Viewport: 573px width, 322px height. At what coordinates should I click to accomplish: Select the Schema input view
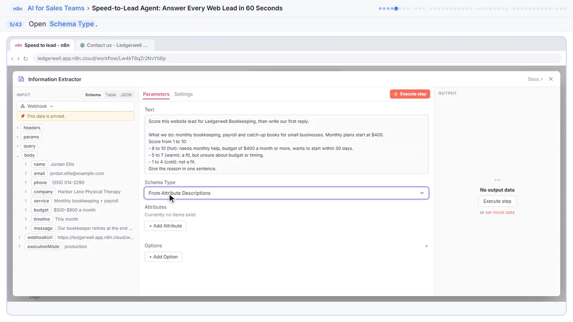click(93, 95)
